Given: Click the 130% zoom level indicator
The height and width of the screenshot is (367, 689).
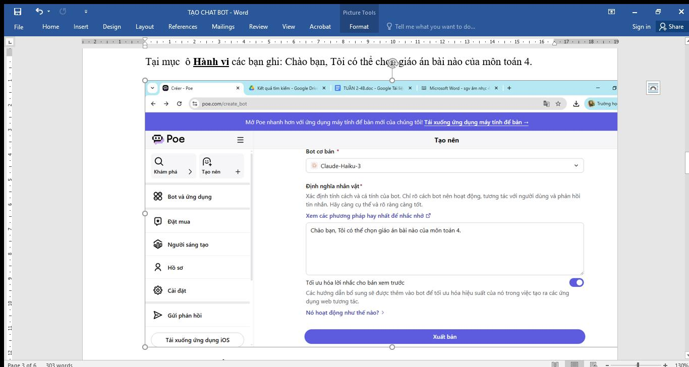Looking at the screenshot, I should point(681,365).
